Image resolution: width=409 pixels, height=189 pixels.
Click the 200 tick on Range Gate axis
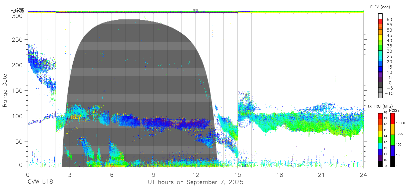tap(18, 65)
